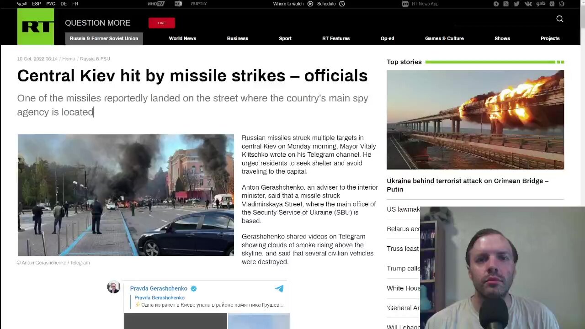Click the Russian Telegram post text about Грушев
The width and height of the screenshot is (585, 329).
208,305
